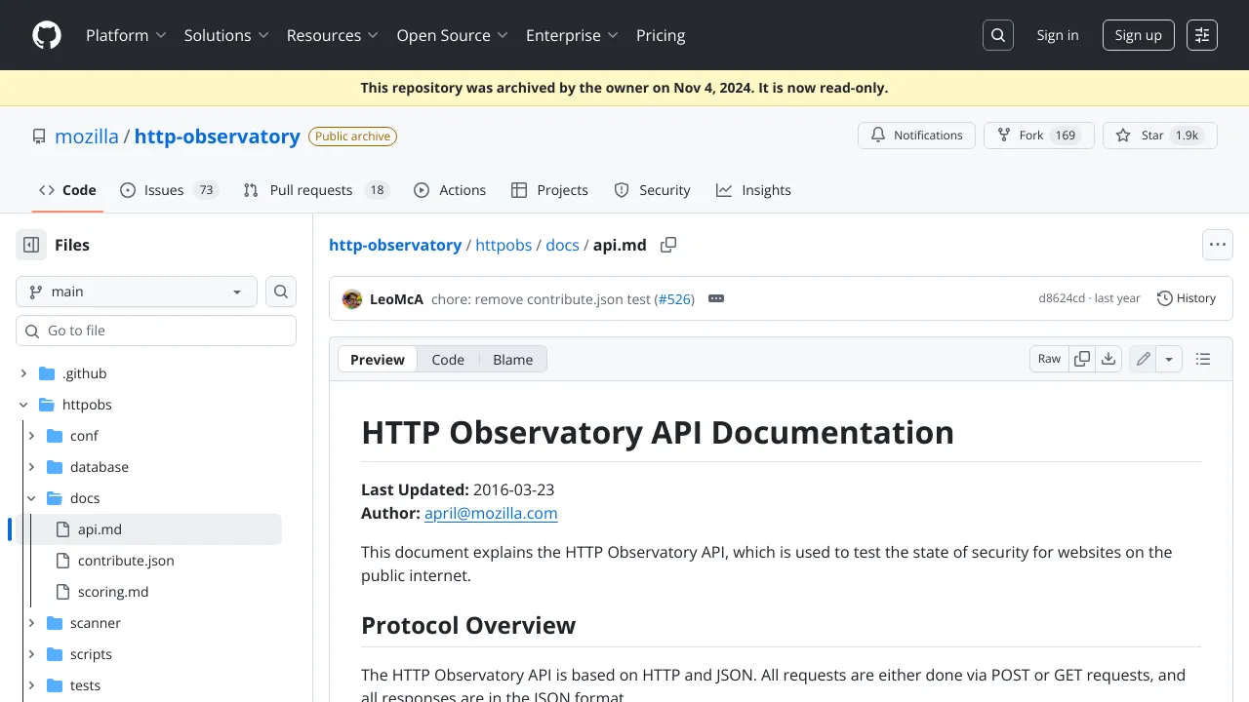Download raw file icon

coord(1108,359)
